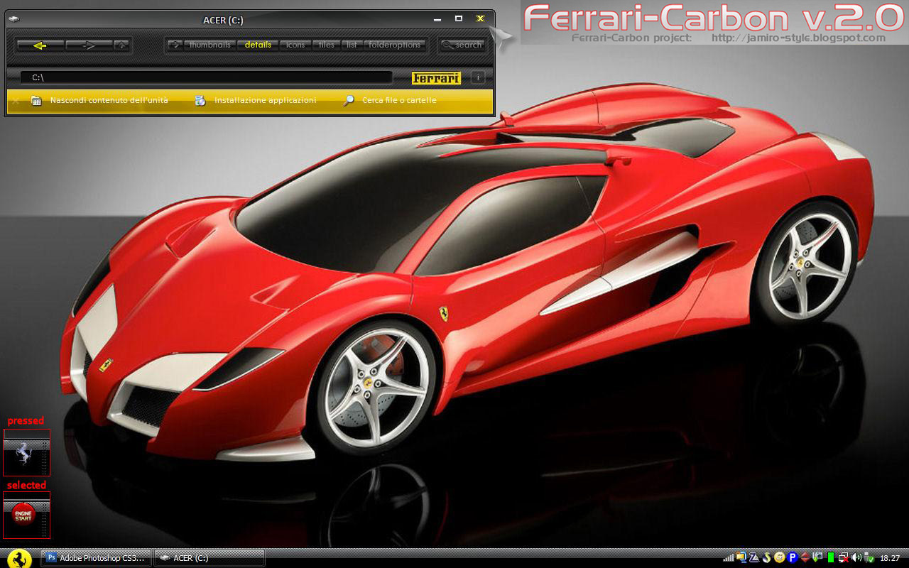Open folderoptions from the toolbar
This screenshot has height=568, width=909.
point(394,45)
